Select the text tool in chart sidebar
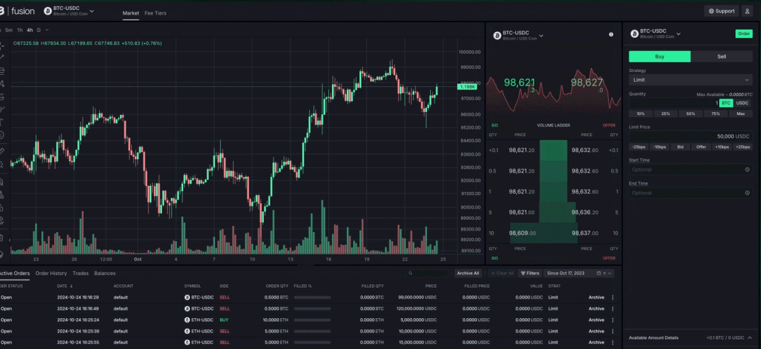 point(2,122)
